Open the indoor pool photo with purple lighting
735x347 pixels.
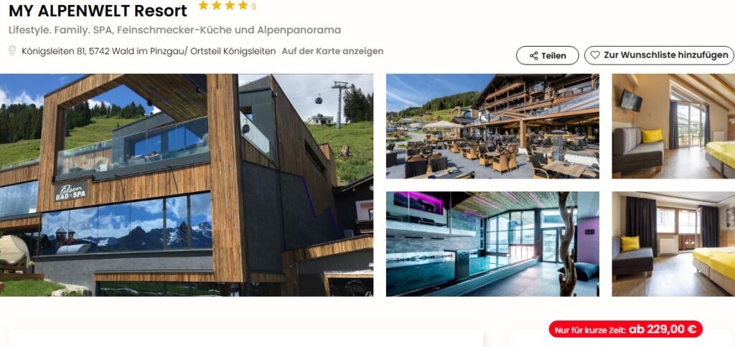coord(492,244)
